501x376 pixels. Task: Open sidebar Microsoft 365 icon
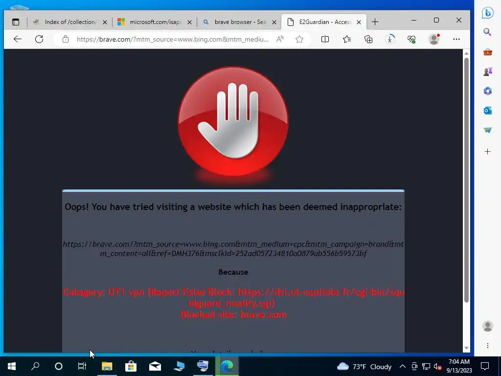coord(488,91)
